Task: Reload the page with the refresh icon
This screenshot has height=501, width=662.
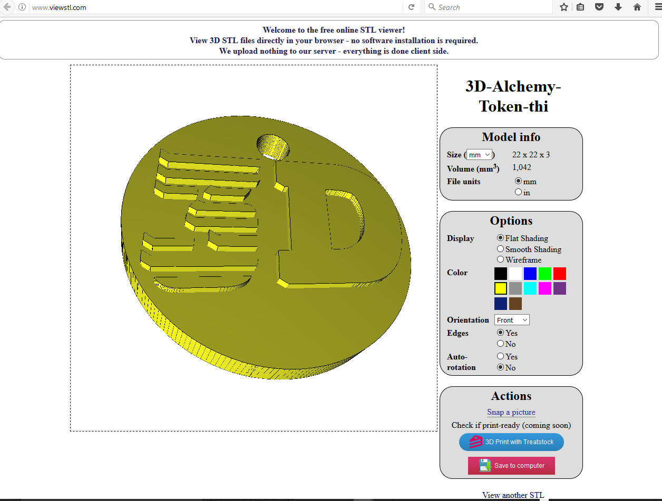Action: tap(412, 7)
